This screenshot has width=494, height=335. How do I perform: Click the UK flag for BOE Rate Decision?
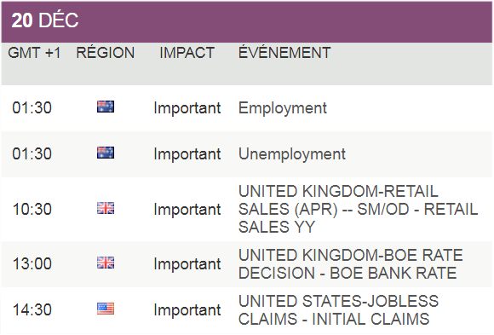[x=106, y=263]
